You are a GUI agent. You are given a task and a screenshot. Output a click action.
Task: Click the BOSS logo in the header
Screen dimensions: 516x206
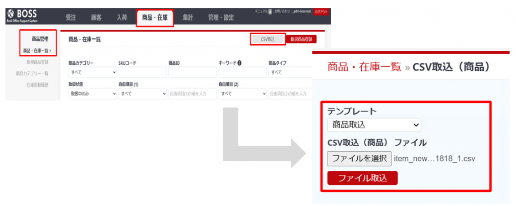pos(22,16)
